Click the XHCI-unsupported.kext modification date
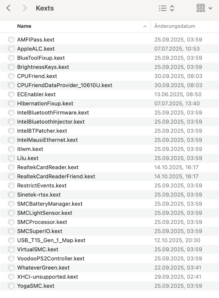Screen dimensions: 219x298 point(178,277)
